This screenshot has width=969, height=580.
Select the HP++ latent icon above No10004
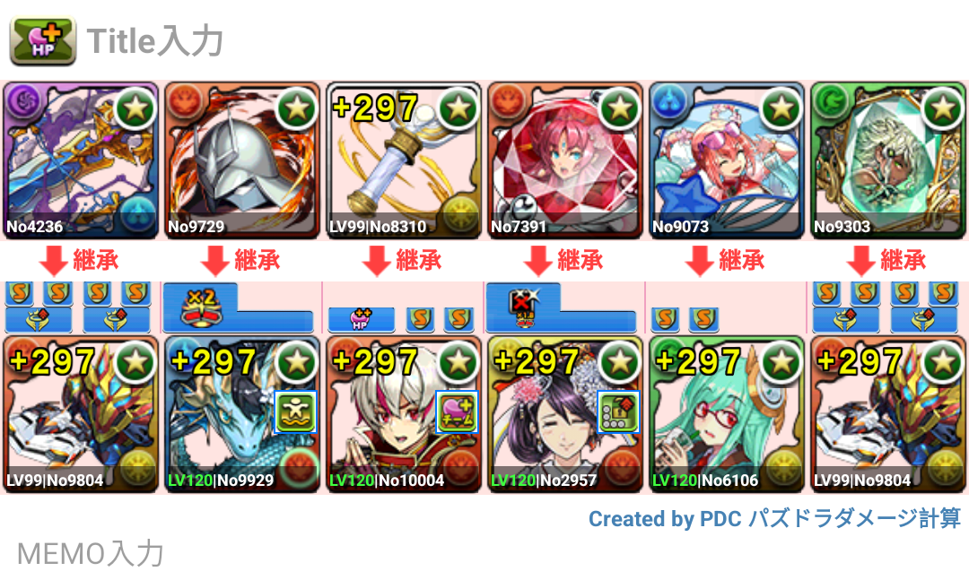coord(361,319)
